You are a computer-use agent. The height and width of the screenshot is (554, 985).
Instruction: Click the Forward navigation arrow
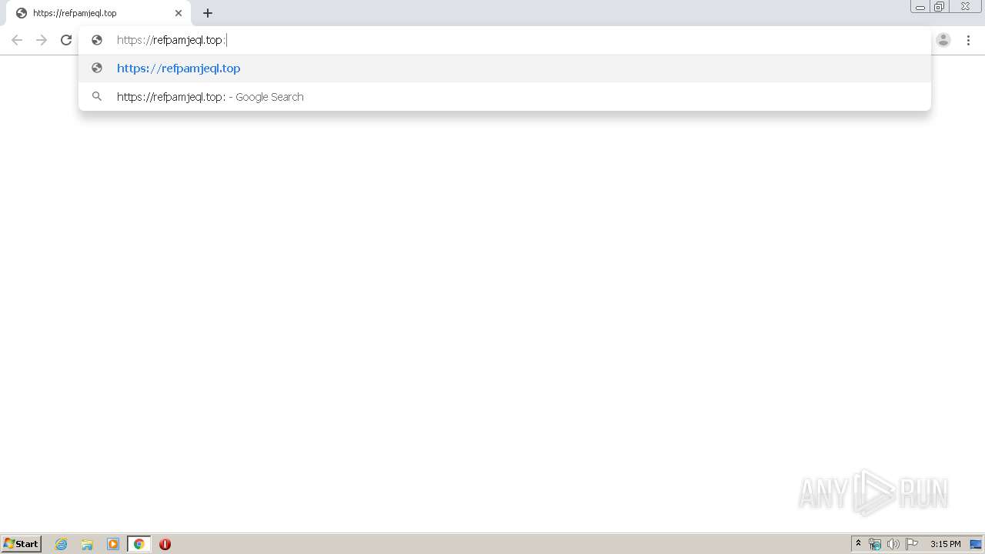tap(42, 40)
